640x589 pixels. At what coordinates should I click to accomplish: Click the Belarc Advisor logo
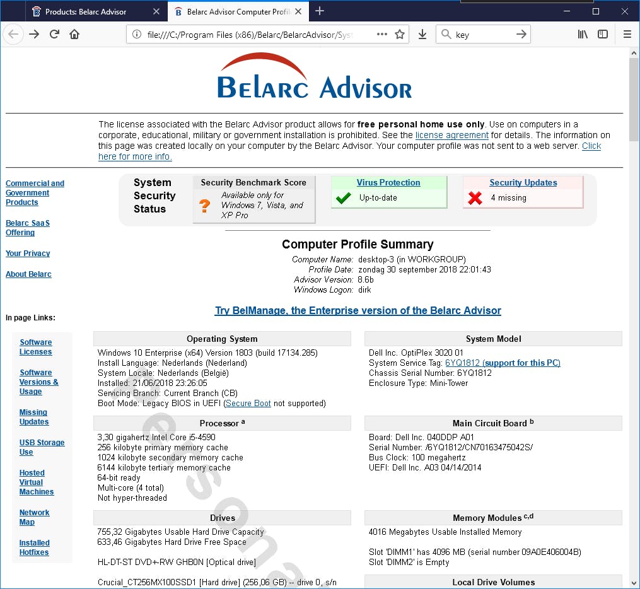click(x=314, y=76)
